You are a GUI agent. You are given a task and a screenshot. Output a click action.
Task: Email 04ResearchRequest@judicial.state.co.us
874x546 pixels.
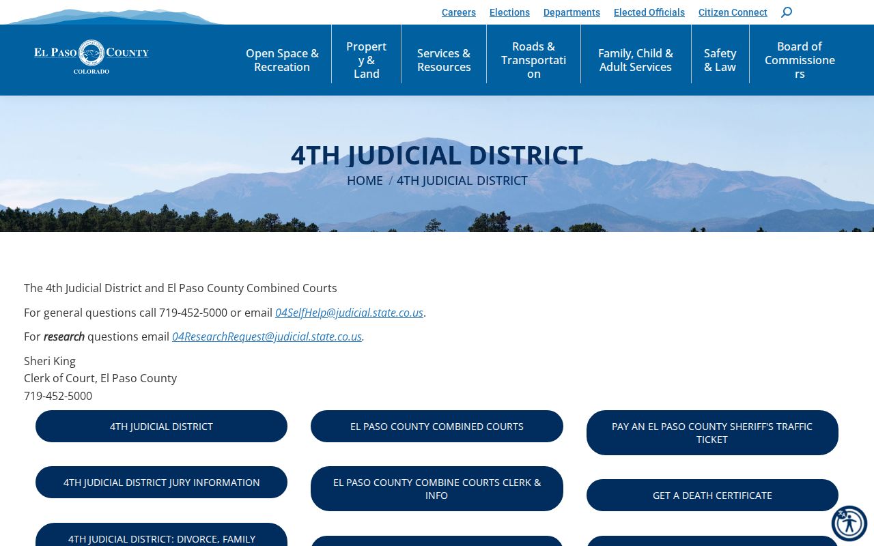267,336
